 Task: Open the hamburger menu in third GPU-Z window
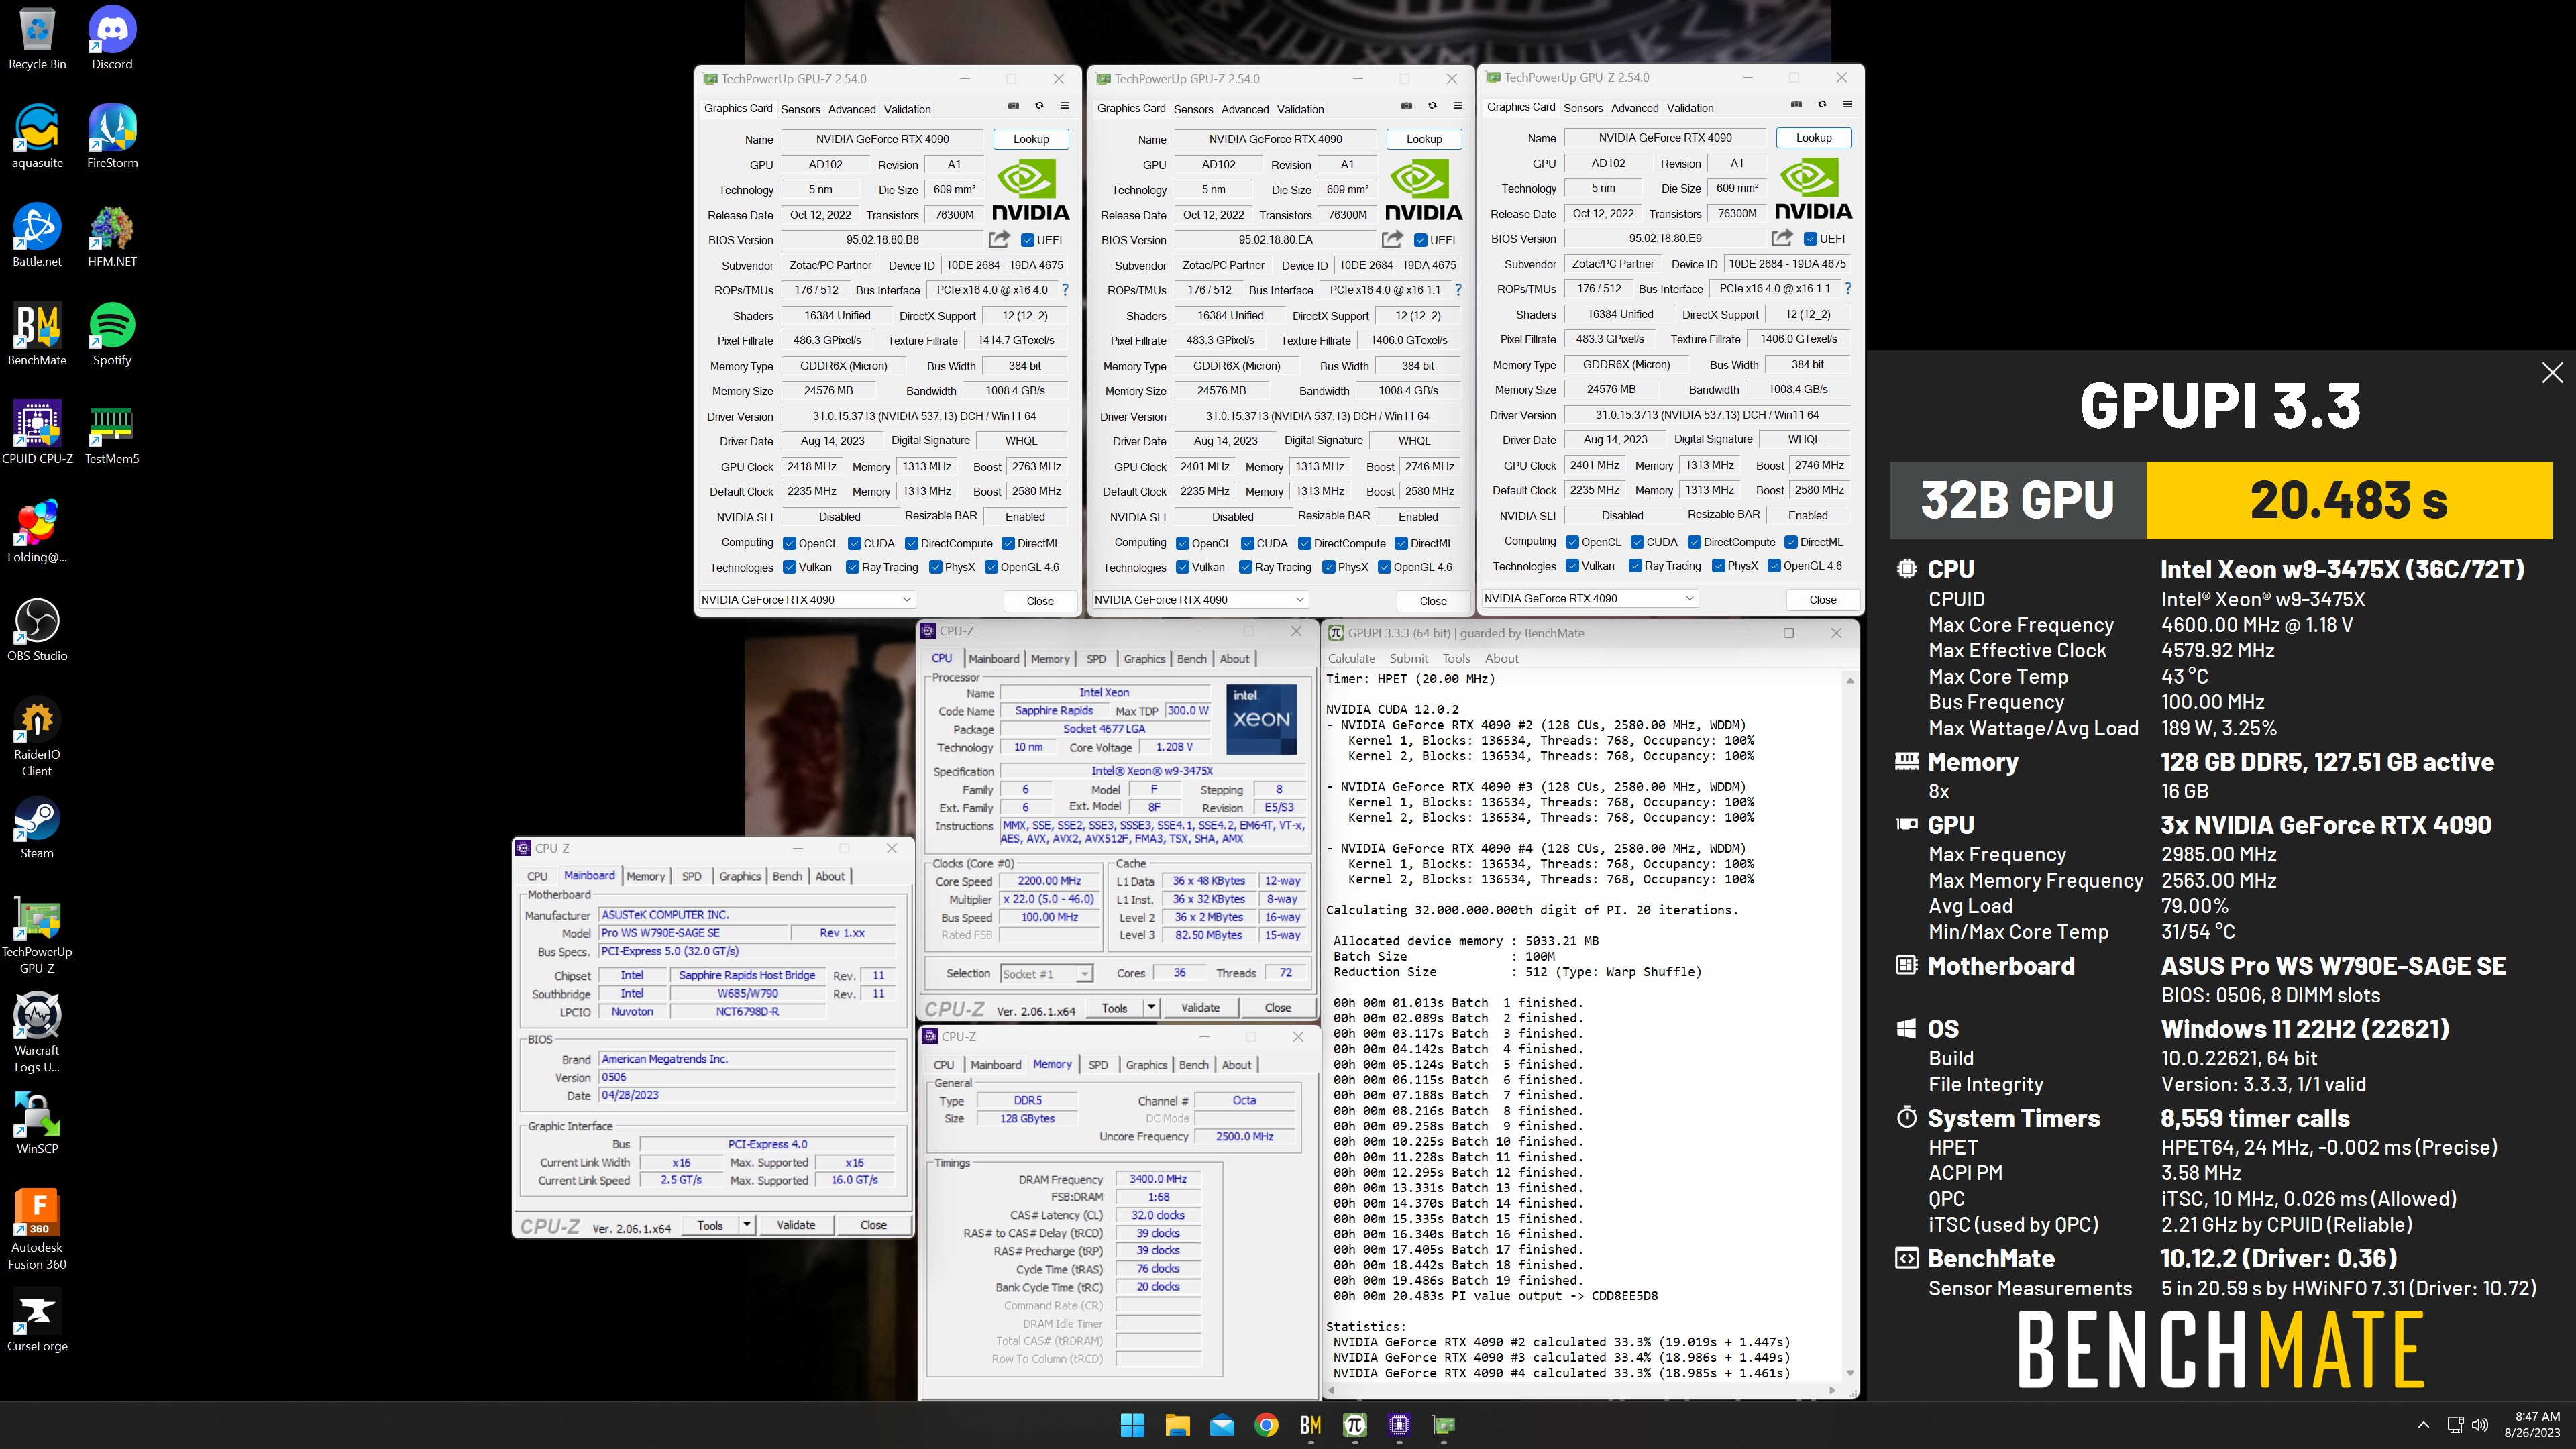coord(1847,105)
